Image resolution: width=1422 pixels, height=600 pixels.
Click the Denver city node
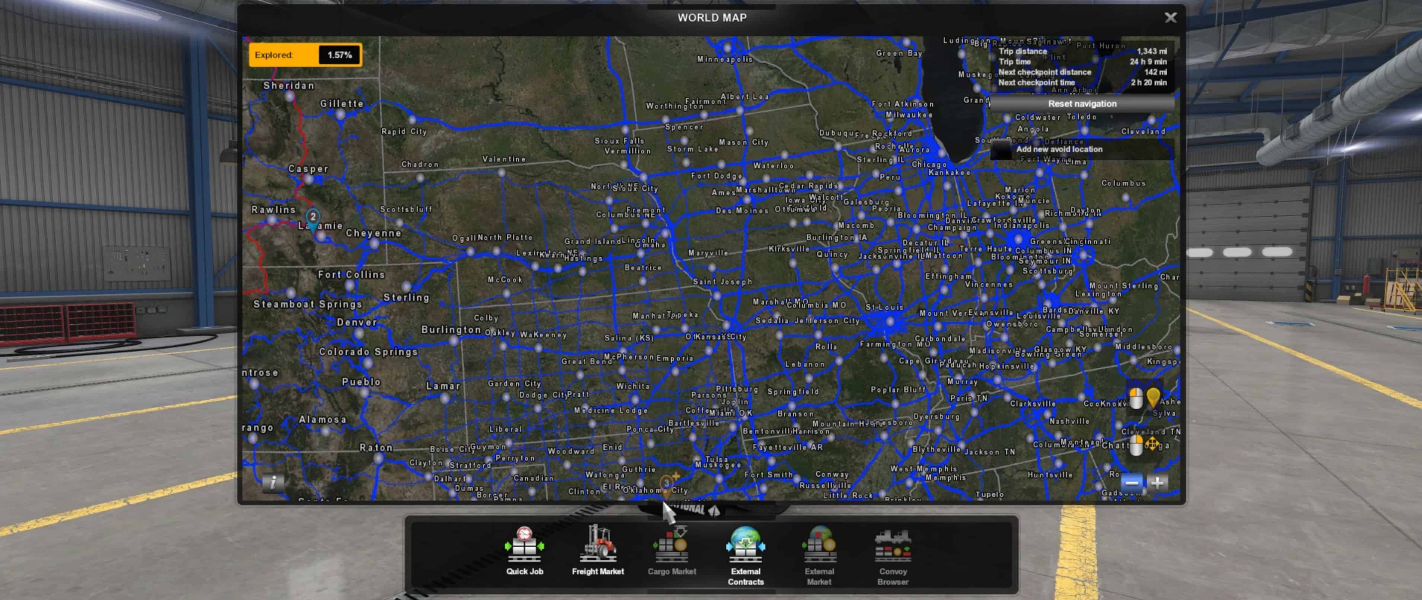click(x=359, y=333)
